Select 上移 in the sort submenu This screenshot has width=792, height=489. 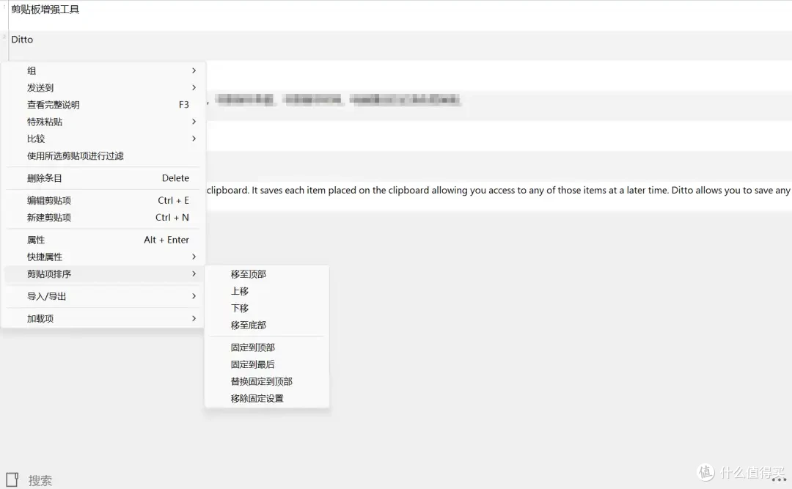pos(267,291)
